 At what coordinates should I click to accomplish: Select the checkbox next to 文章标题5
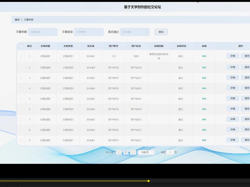(21, 99)
